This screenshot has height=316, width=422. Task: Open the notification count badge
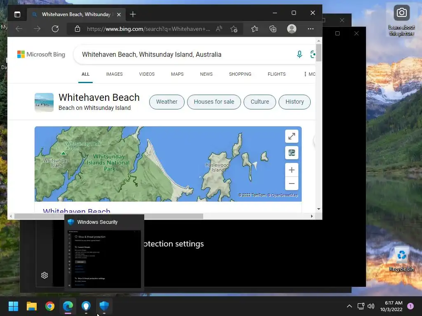pyautogui.click(x=410, y=306)
